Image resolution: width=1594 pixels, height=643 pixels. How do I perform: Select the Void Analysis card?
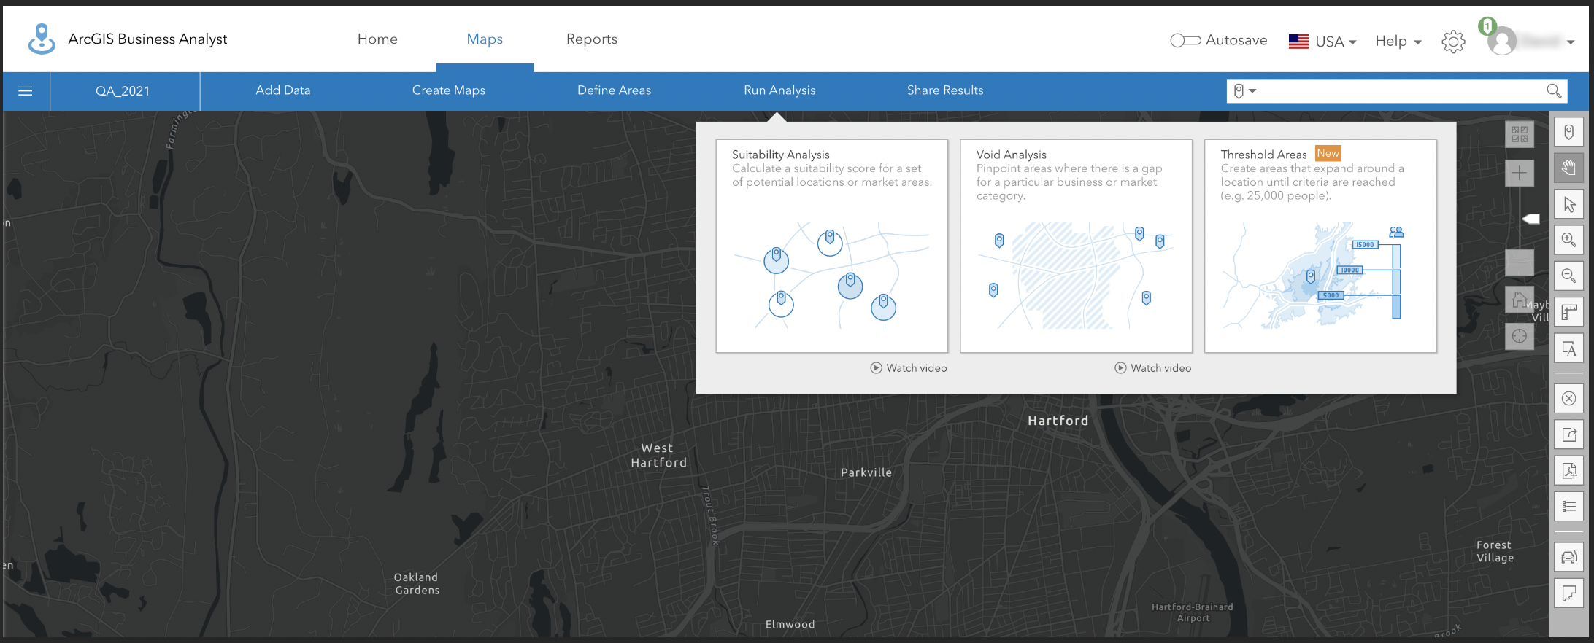coord(1076,246)
